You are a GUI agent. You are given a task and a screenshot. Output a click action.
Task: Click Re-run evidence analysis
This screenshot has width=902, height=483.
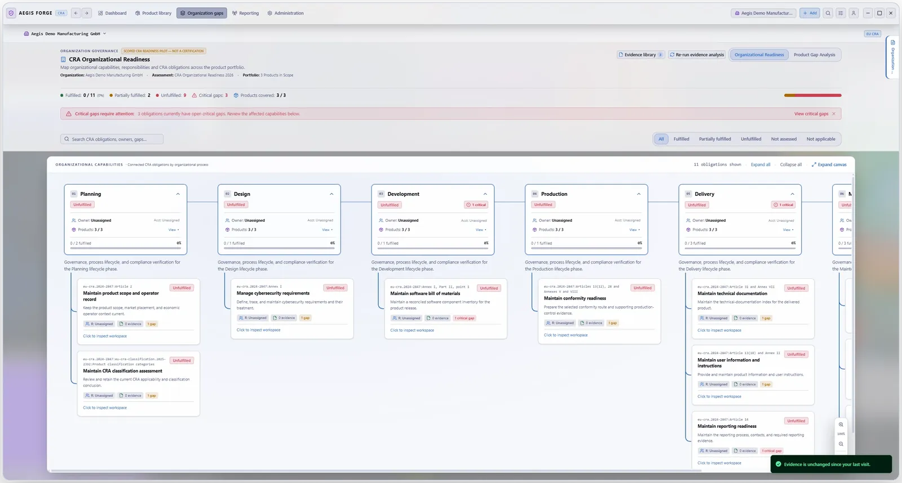click(x=696, y=55)
